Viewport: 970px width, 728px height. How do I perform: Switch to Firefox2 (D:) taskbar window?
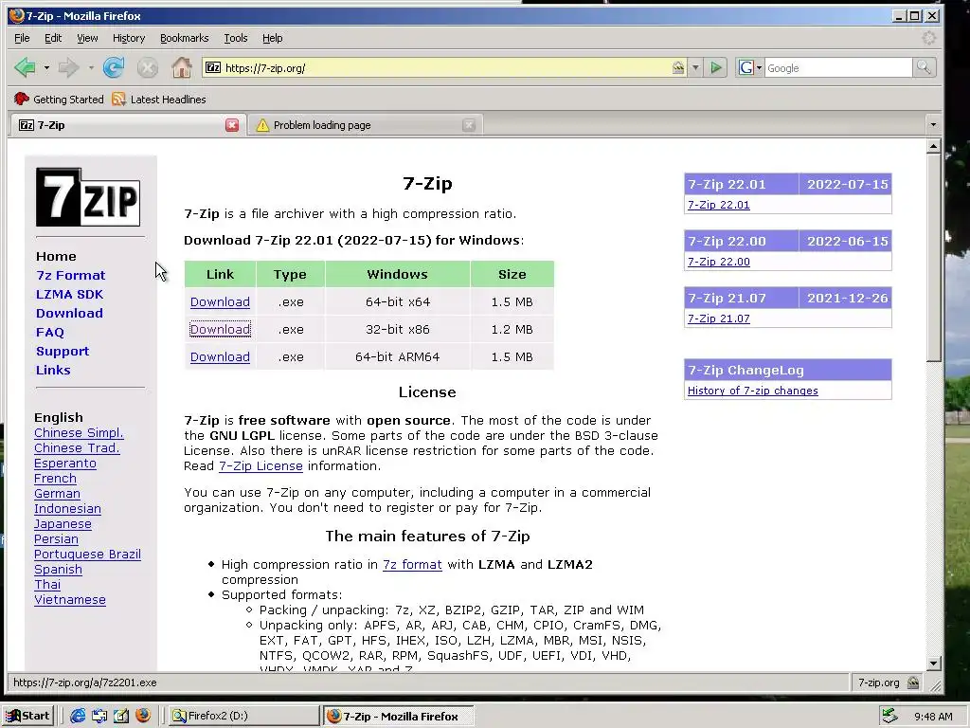coord(243,716)
